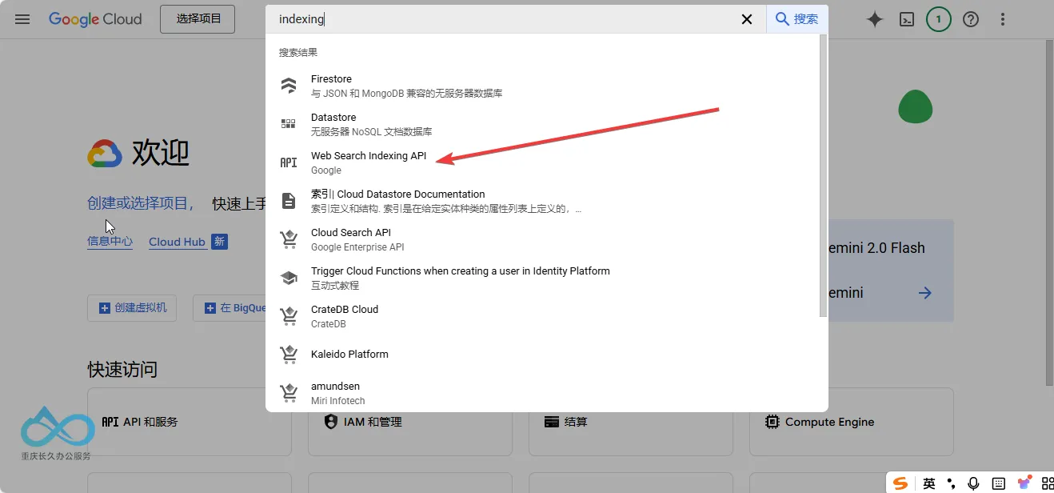Click the arrow on the Gemini card

[x=925, y=293]
